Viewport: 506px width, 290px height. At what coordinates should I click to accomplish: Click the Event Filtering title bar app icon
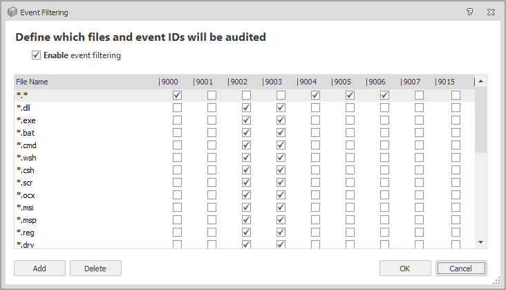coord(12,12)
